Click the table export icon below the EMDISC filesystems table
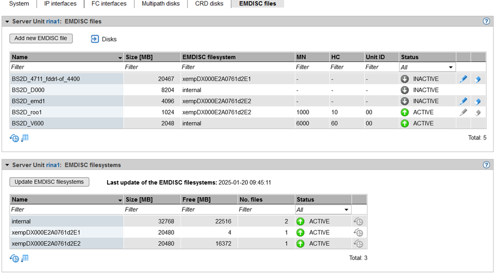 [x=25, y=258]
